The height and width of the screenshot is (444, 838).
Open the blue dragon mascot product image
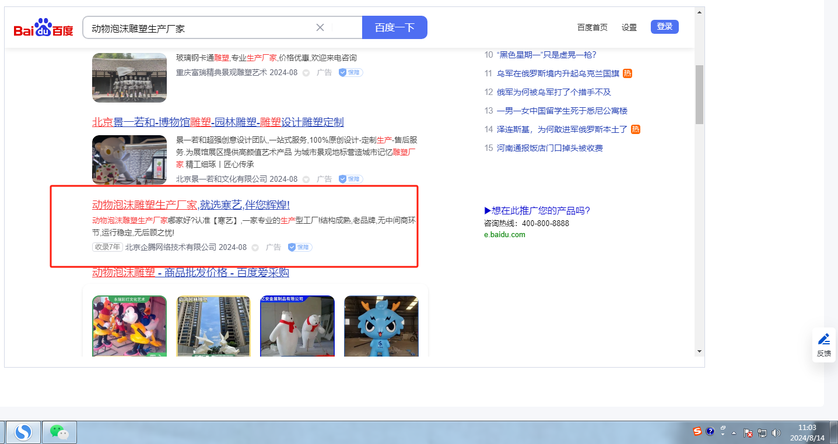pos(381,326)
